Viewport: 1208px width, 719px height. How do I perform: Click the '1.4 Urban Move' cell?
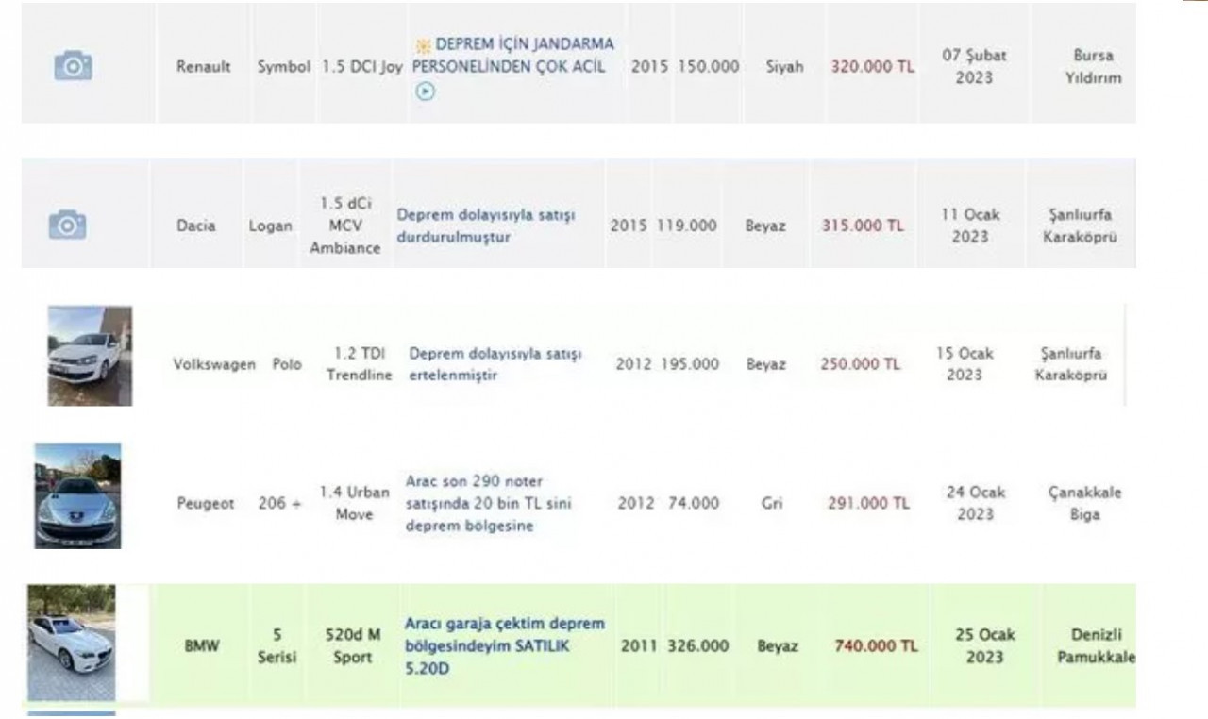click(355, 503)
